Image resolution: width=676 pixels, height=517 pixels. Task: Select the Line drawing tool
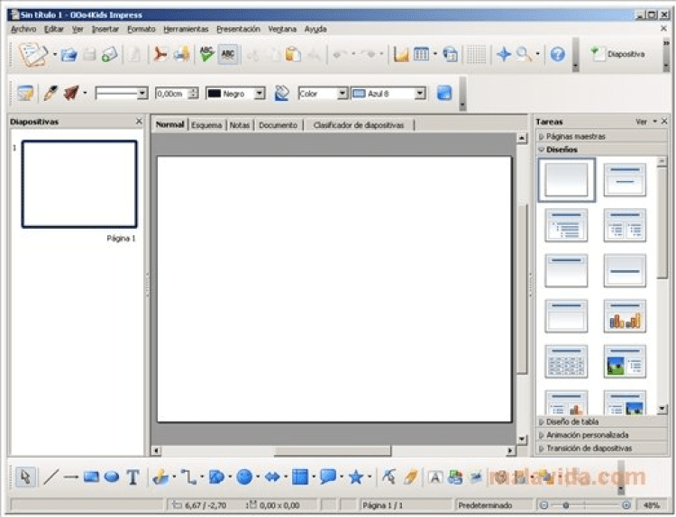[50, 477]
